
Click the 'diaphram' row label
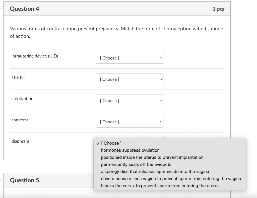tap(20, 141)
